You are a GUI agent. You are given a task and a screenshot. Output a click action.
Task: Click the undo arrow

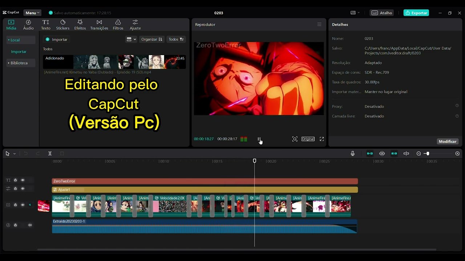pyautogui.click(x=25, y=153)
